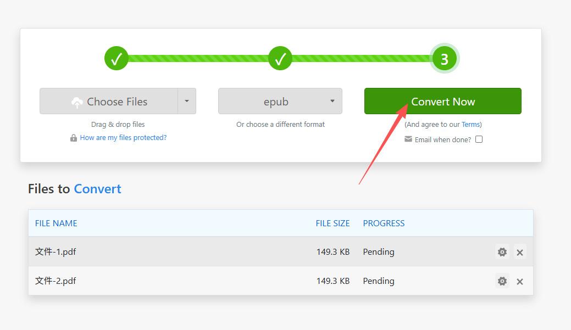
Task: Remove 文件-2.pdf from the list
Action: (x=520, y=281)
